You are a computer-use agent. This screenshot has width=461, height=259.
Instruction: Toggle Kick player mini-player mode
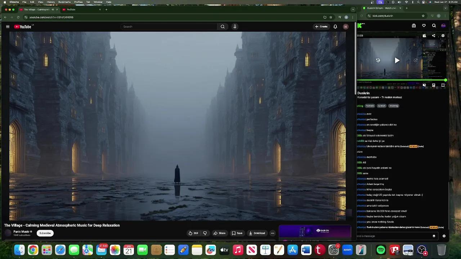click(434, 85)
